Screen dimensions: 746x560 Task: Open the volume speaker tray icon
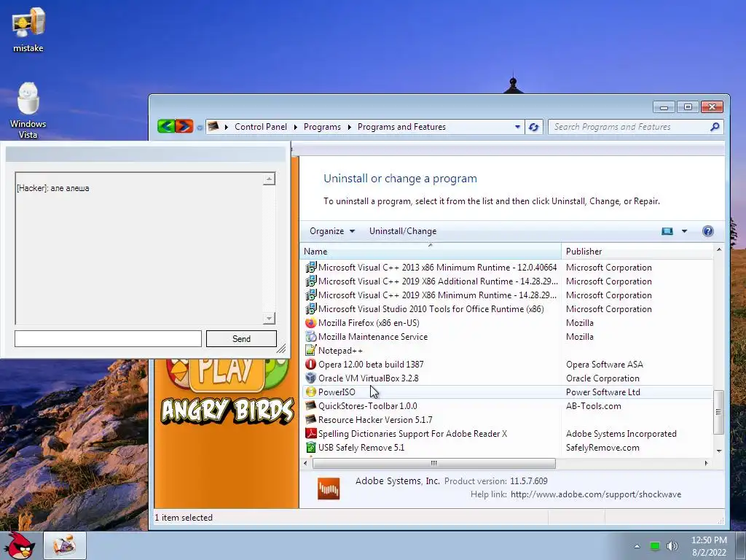coord(672,546)
